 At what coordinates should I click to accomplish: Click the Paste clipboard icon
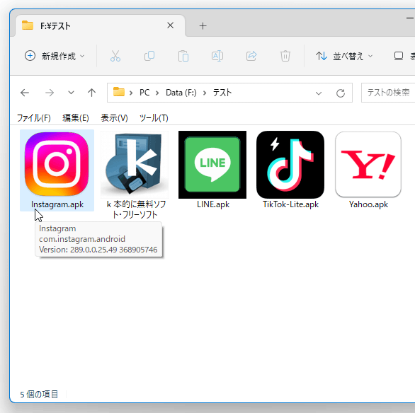pos(183,56)
